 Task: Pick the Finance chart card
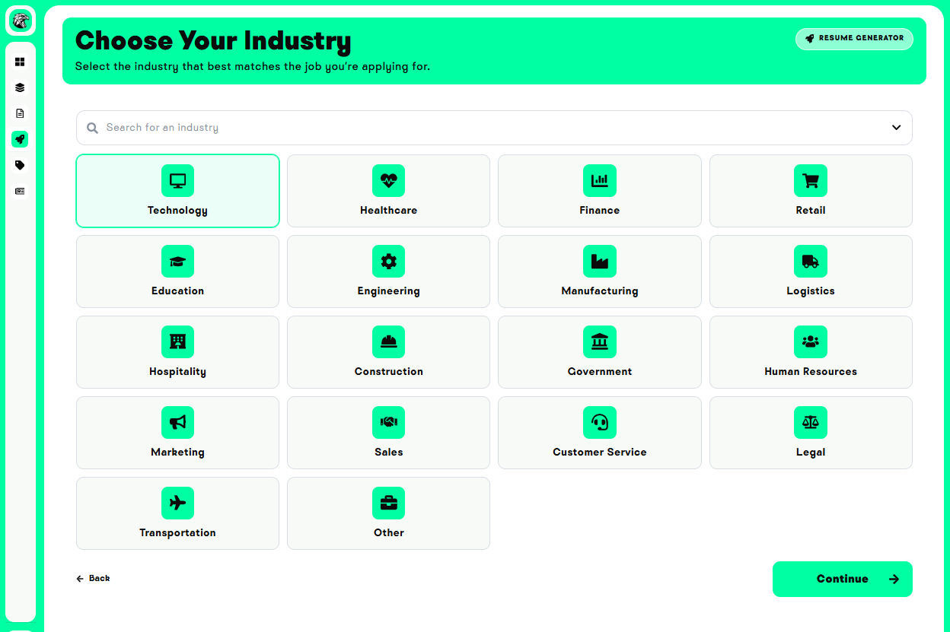click(599, 191)
